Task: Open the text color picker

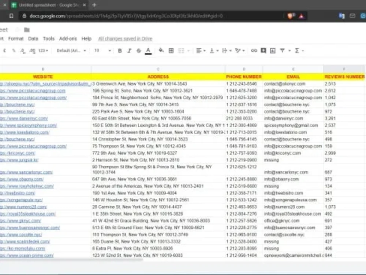Action: coord(148,51)
